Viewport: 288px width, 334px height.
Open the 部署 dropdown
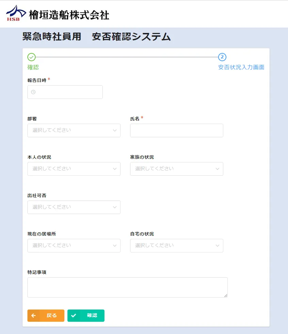(74, 130)
